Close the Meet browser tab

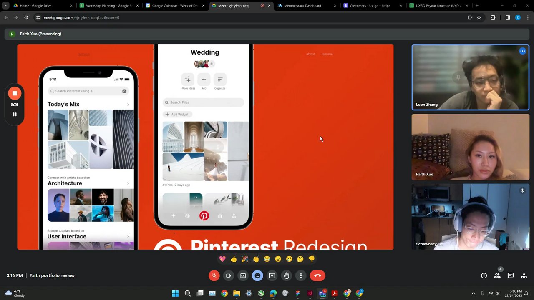(269, 6)
